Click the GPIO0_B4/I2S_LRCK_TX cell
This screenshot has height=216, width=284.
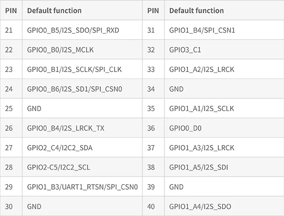point(82,128)
